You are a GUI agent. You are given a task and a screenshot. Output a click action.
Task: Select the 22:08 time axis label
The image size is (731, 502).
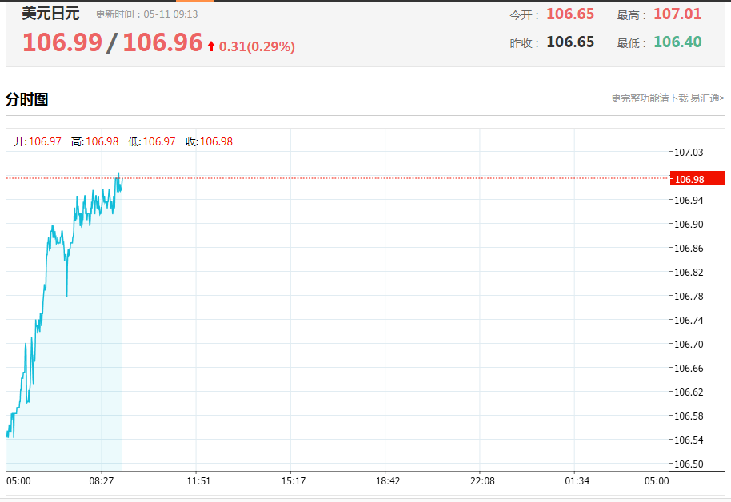pos(482,480)
